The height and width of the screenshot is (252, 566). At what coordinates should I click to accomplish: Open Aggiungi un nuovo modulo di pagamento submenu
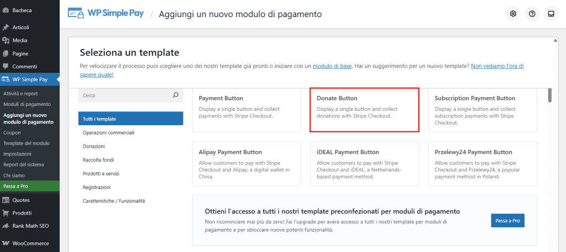[30, 119]
